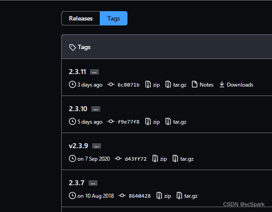
Task: Click the '3 days ago' timestamp
Action: click(x=90, y=85)
